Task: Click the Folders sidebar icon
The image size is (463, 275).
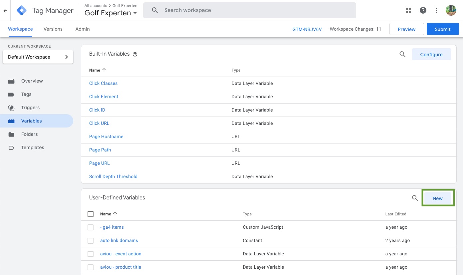Action: 11,134
